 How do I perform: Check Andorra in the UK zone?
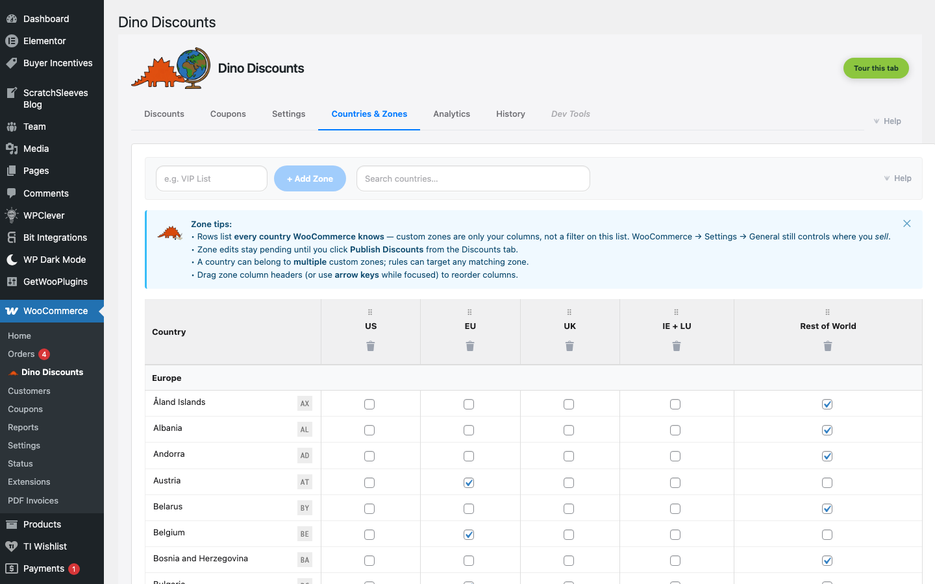tap(569, 456)
